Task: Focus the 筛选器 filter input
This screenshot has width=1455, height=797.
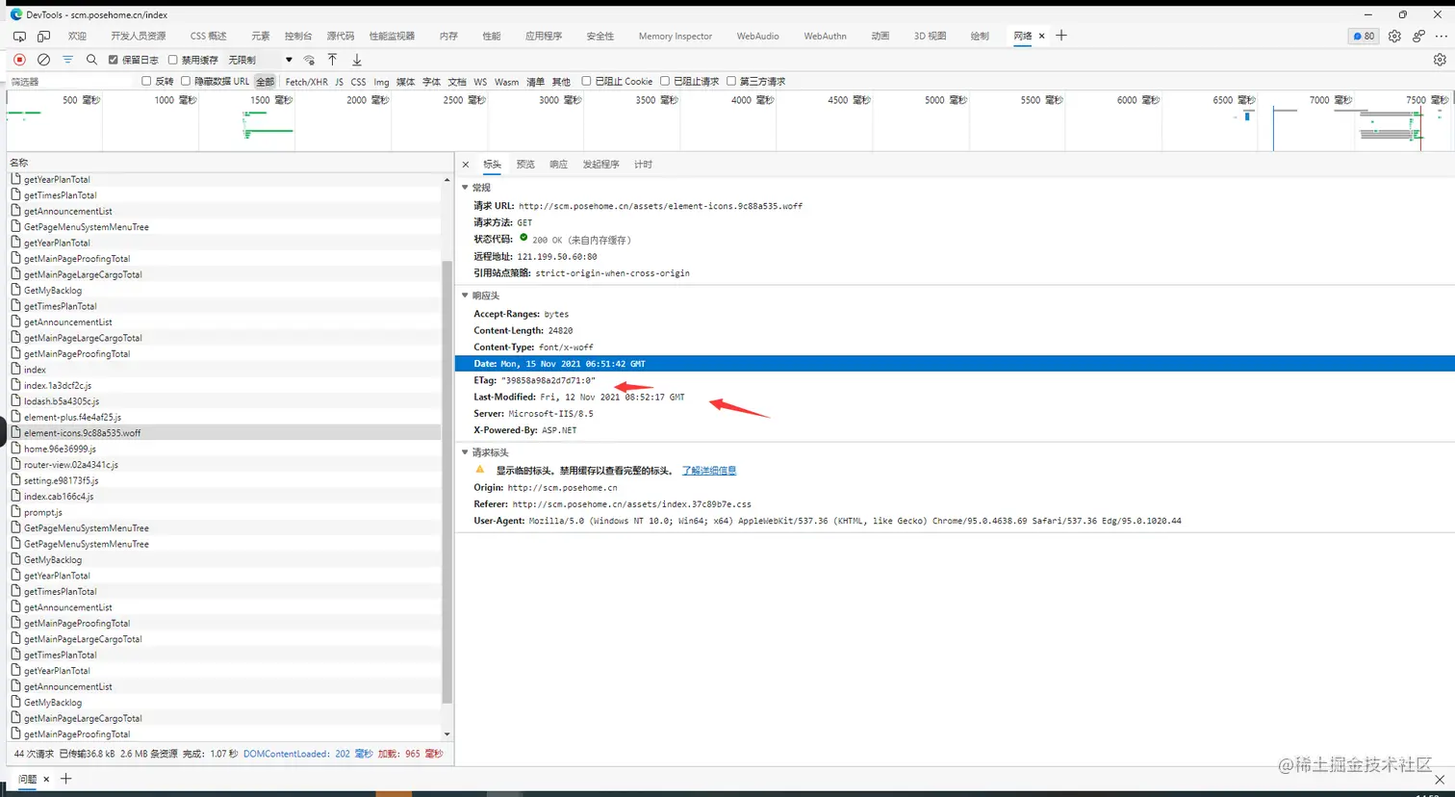Action: pos(72,82)
